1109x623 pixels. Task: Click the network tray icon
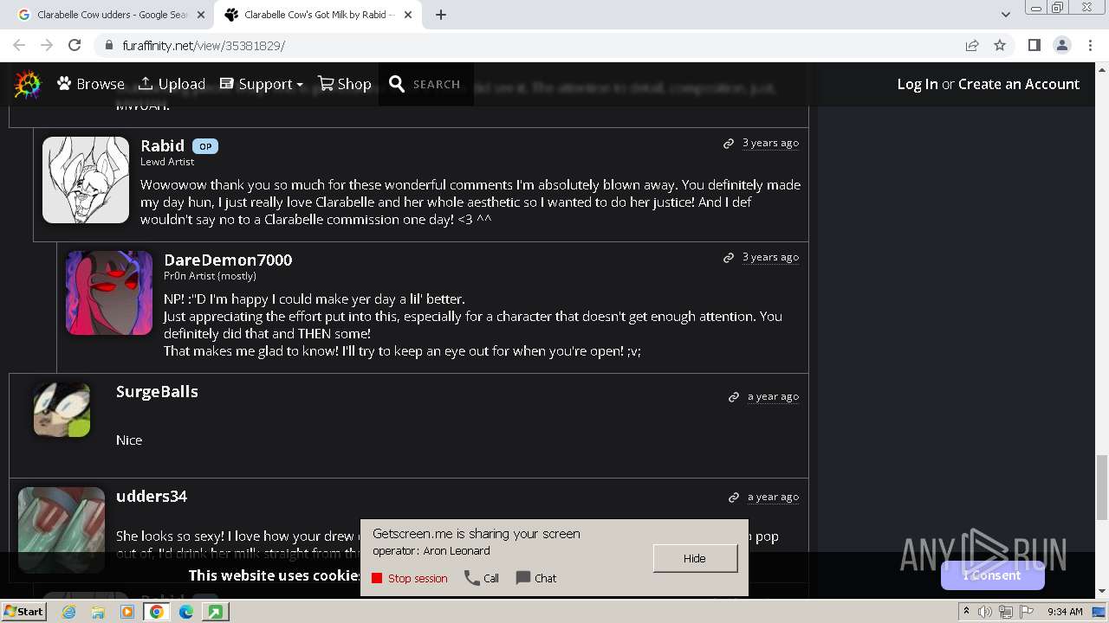(1005, 612)
